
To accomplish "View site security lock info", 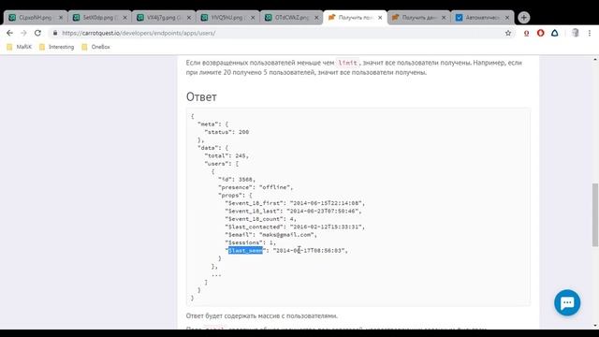I will (x=55, y=34).
